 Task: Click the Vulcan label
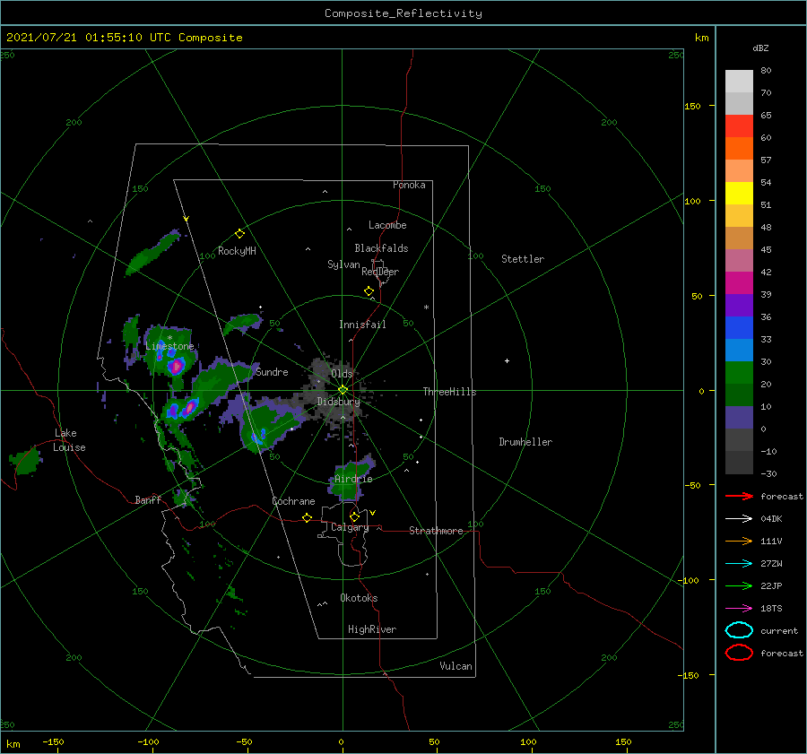456,666
